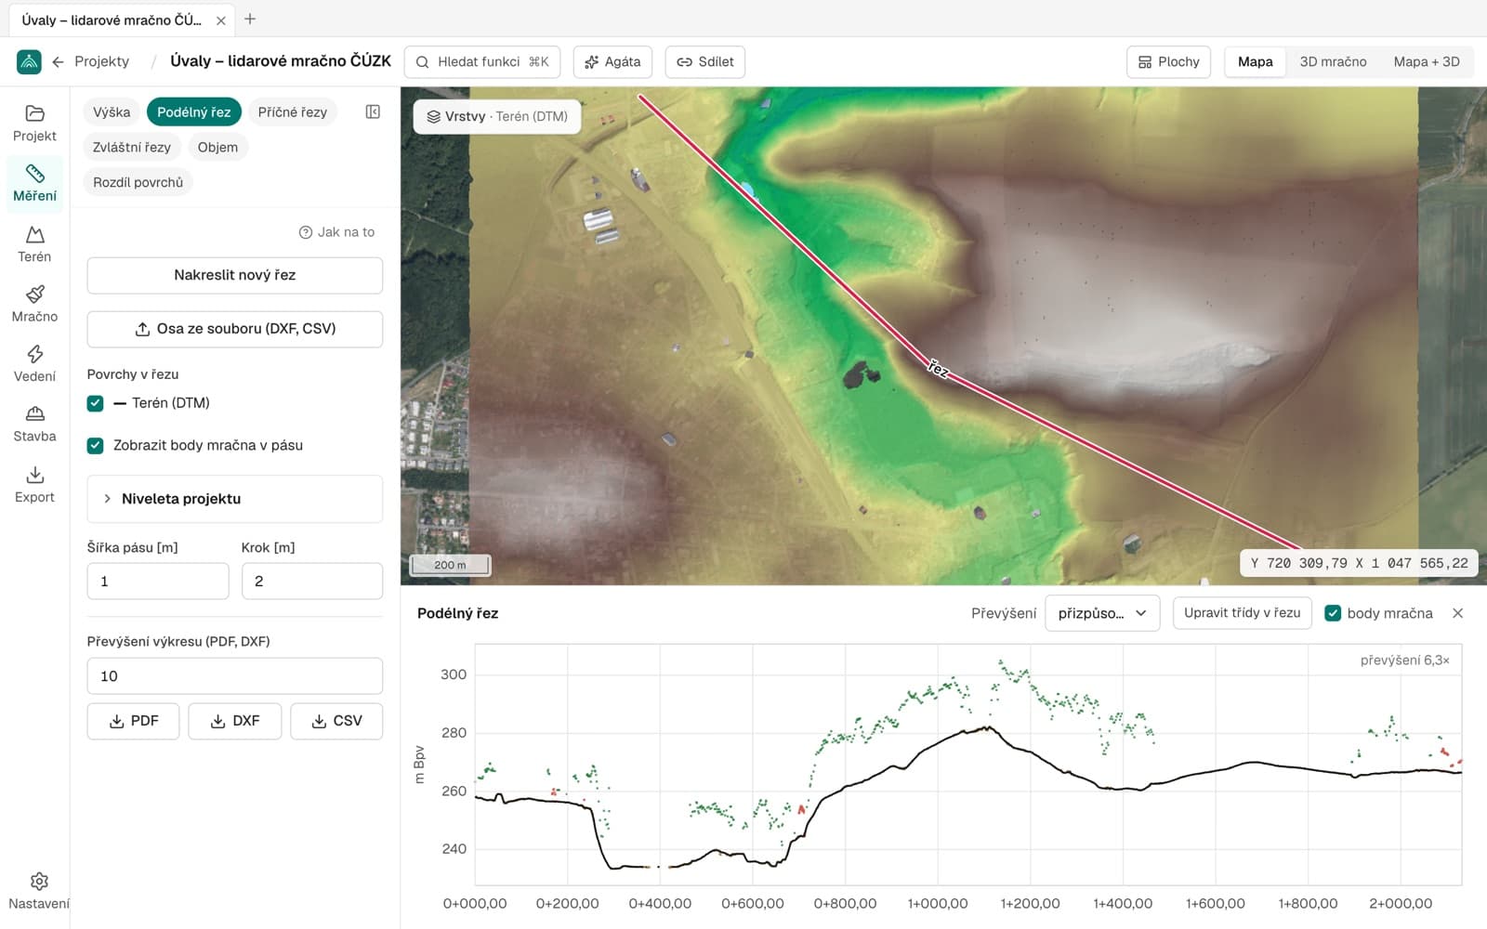Toggle the Terén (DTM) surface checkbox
The image size is (1487, 929).
[95, 403]
